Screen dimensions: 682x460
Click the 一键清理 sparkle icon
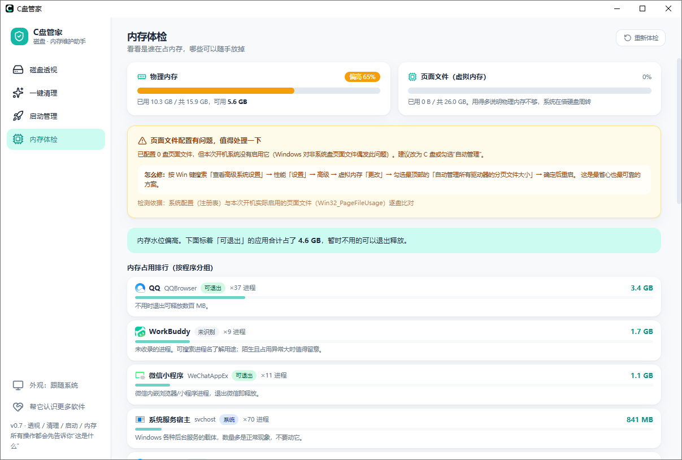click(18, 93)
